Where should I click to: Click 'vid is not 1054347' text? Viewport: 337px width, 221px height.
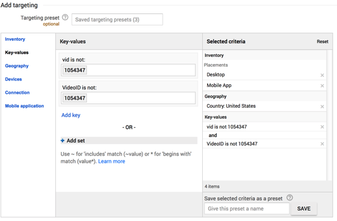226,127
